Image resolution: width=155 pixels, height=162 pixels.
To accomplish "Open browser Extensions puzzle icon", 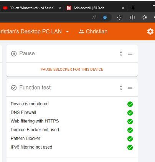I will (119, 17).
